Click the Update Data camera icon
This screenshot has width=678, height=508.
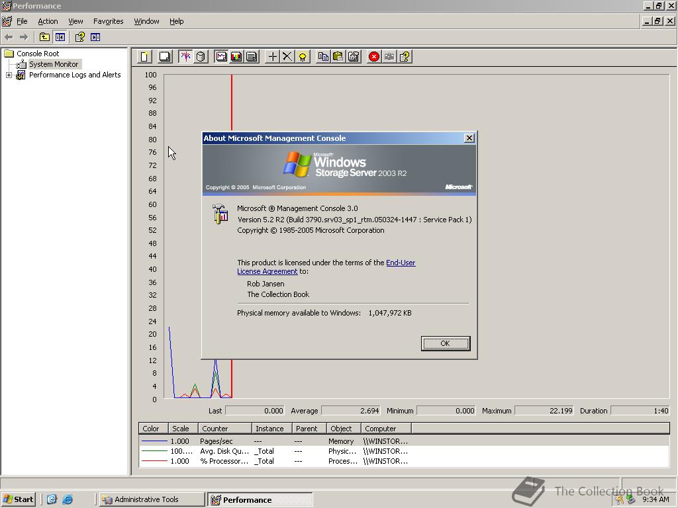click(389, 57)
